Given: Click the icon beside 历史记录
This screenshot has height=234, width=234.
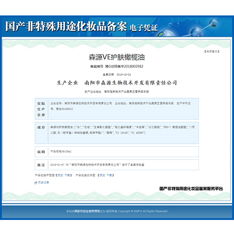Looking at the screenshot, I should [x=36, y=183].
